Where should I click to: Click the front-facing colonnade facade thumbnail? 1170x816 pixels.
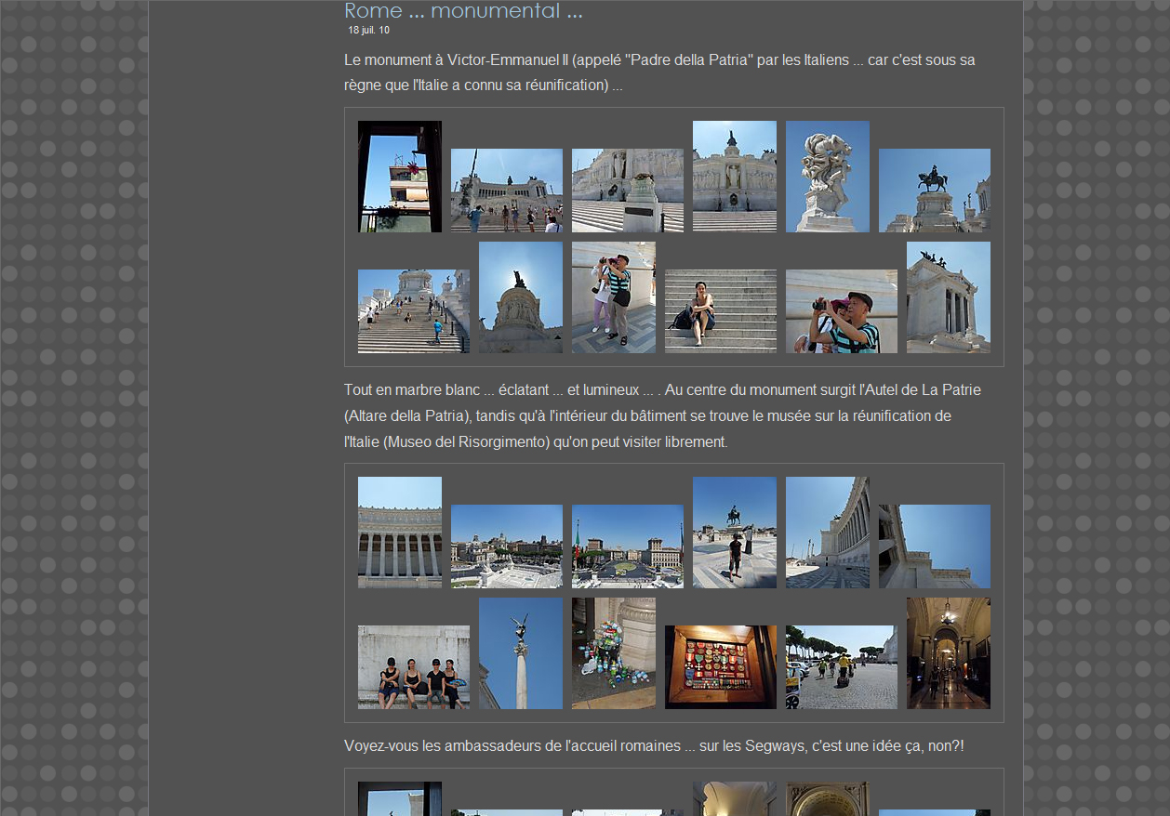pyautogui.click(x=400, y=533)
